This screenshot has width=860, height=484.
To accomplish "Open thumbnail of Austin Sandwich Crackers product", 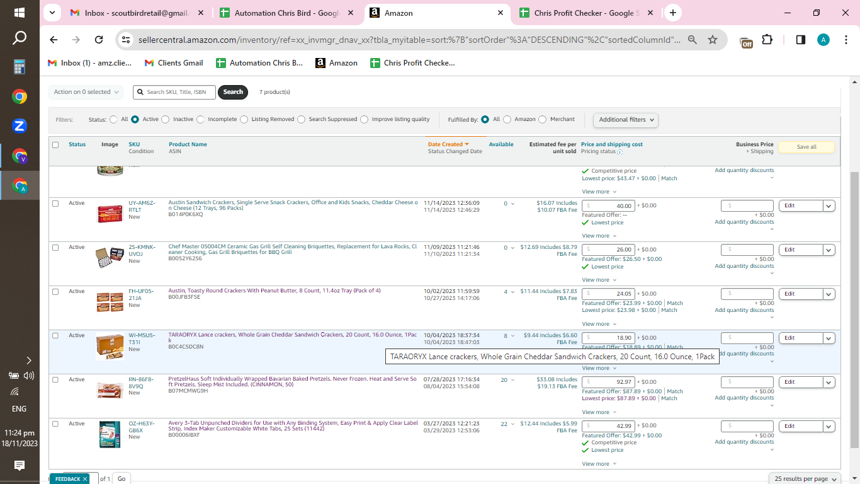I will point(110,214).
